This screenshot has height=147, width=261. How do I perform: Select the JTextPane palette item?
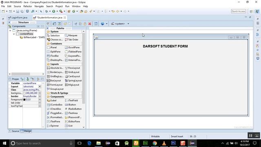[x=53, y=122]
